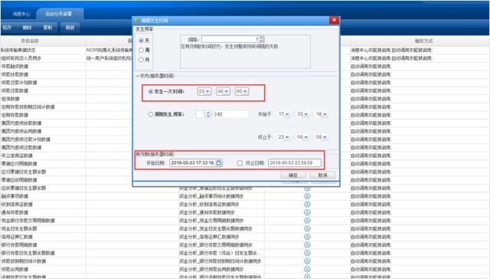This screenshot has width=490, height=279.
Task: Click the clock icon in the 贷款合同数据 row
Action: click(x=307, y=269)
